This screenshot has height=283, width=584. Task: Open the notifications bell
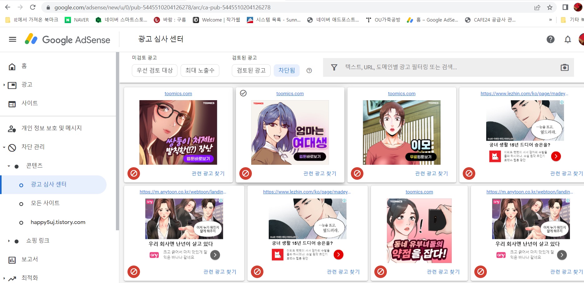(567, 39)
